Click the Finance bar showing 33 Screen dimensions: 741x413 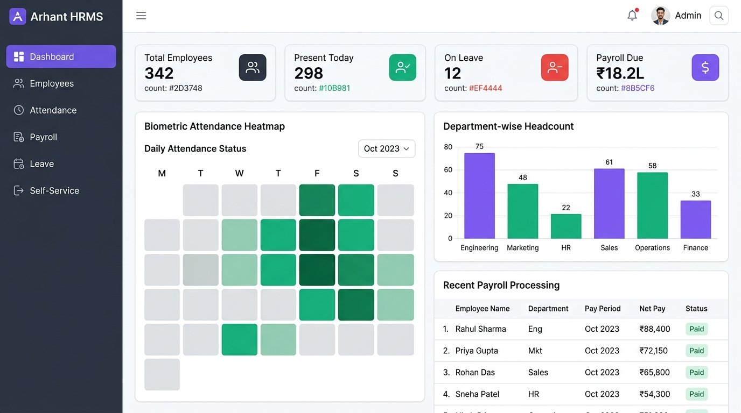coord(696,219)
